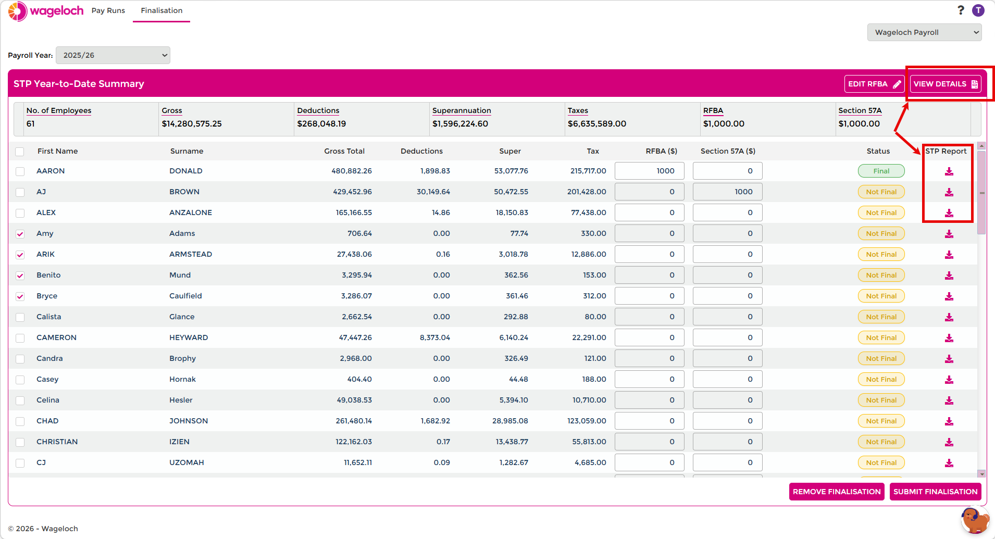This screenshot has width=995, height=539.
Task: Toggle the select-all header checkbox
Action: click(x=20, y=152)
